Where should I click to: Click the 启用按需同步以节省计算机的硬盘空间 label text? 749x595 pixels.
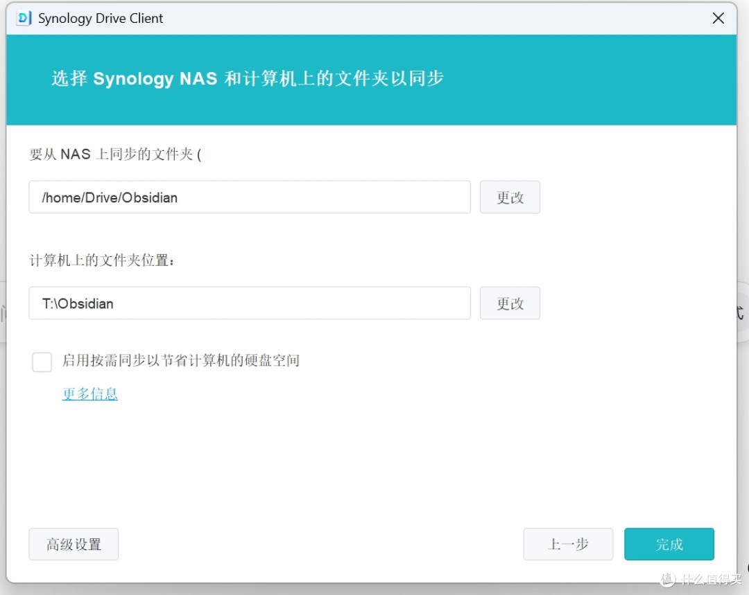pos(181,360)
